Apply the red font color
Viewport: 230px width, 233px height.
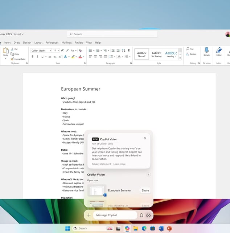tap(80, 57)
